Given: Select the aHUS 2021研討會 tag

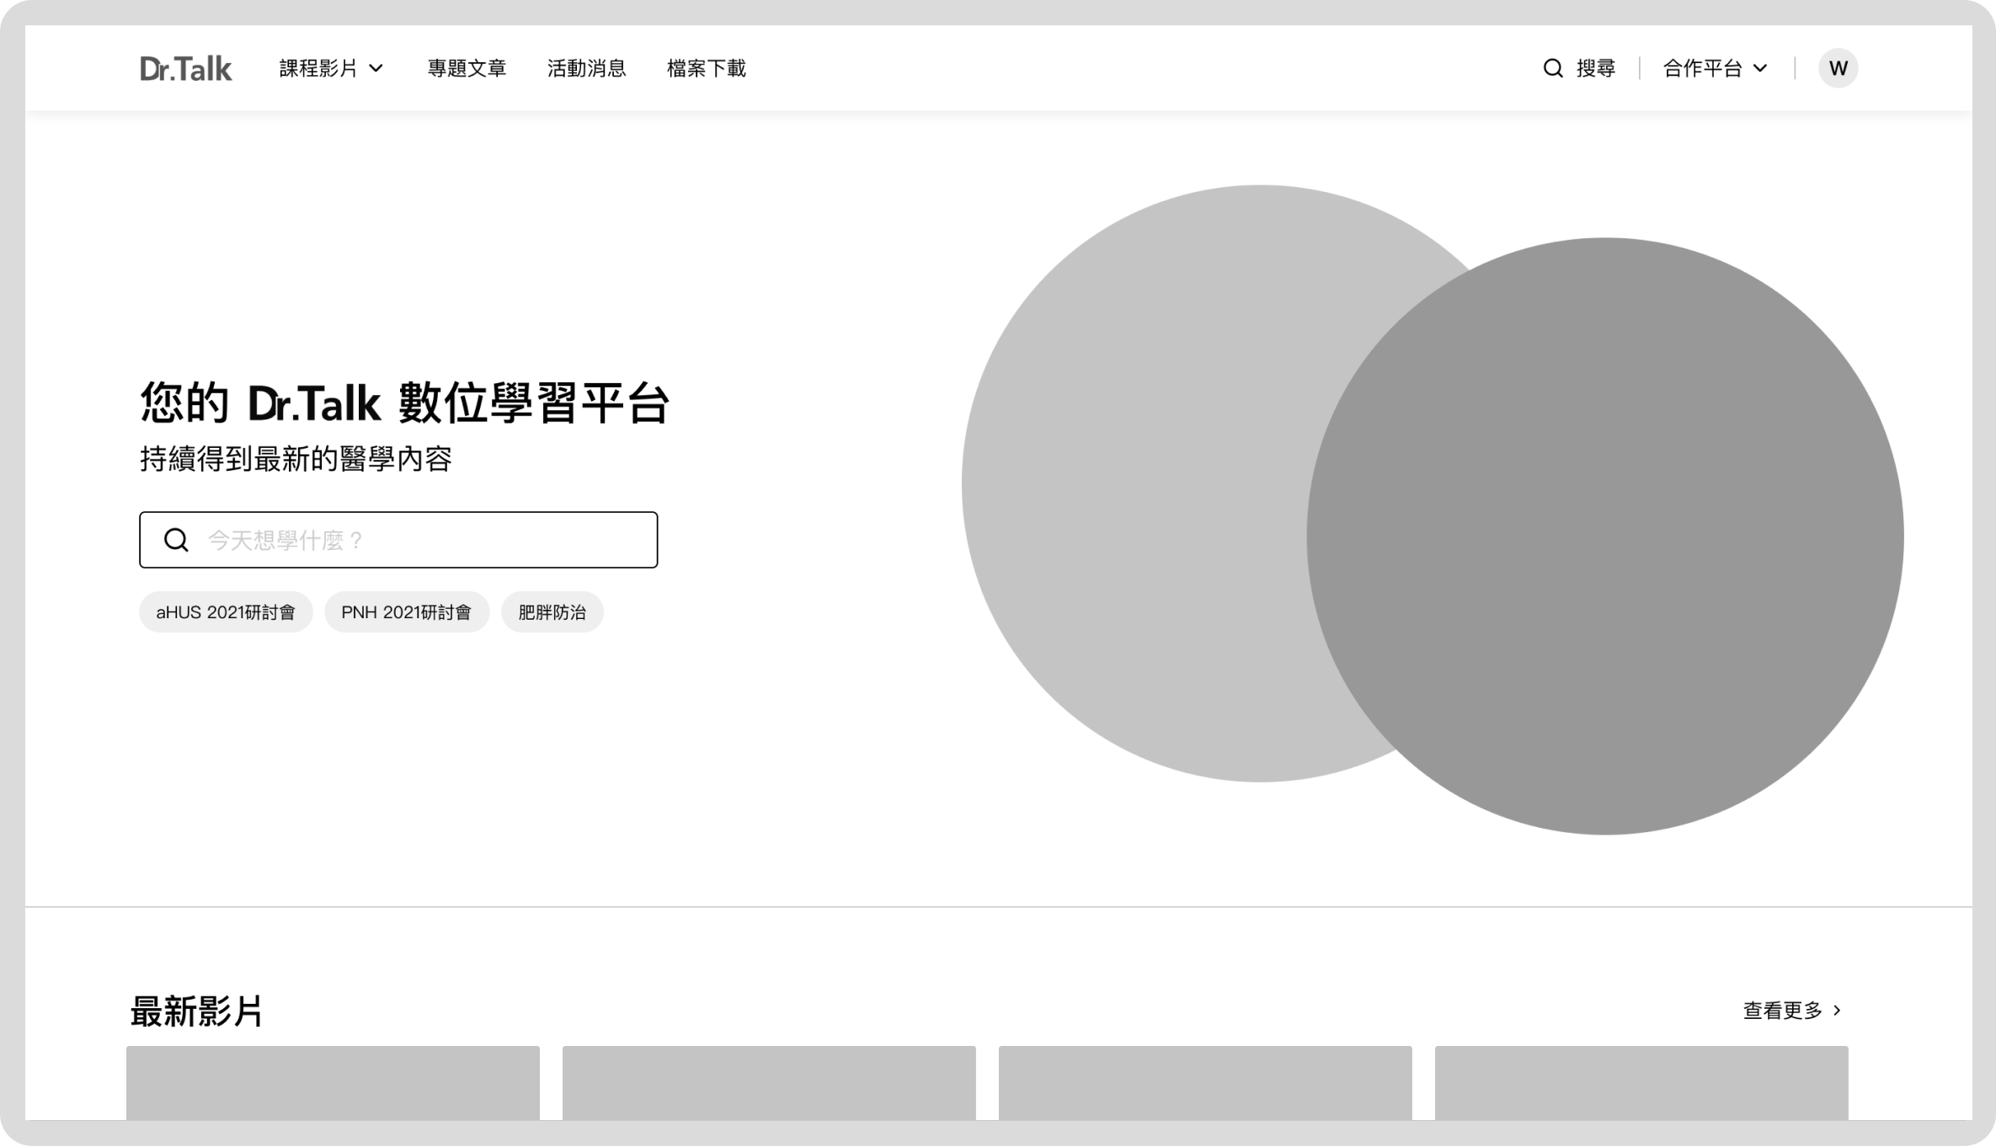Looking at the screenshot, I should tap(226, 612).
